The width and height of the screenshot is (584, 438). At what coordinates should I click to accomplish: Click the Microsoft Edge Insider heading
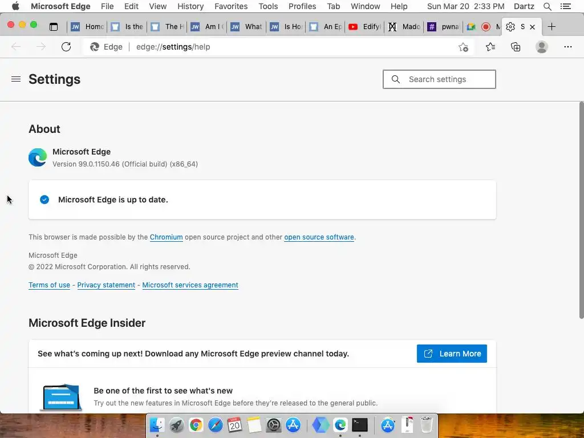pos(87,323)
